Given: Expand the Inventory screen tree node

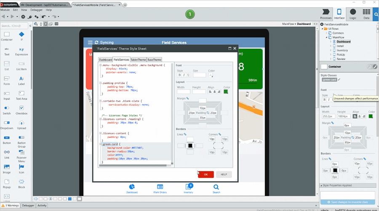Looking at the screenshot, I should click(x=331, y=50).
